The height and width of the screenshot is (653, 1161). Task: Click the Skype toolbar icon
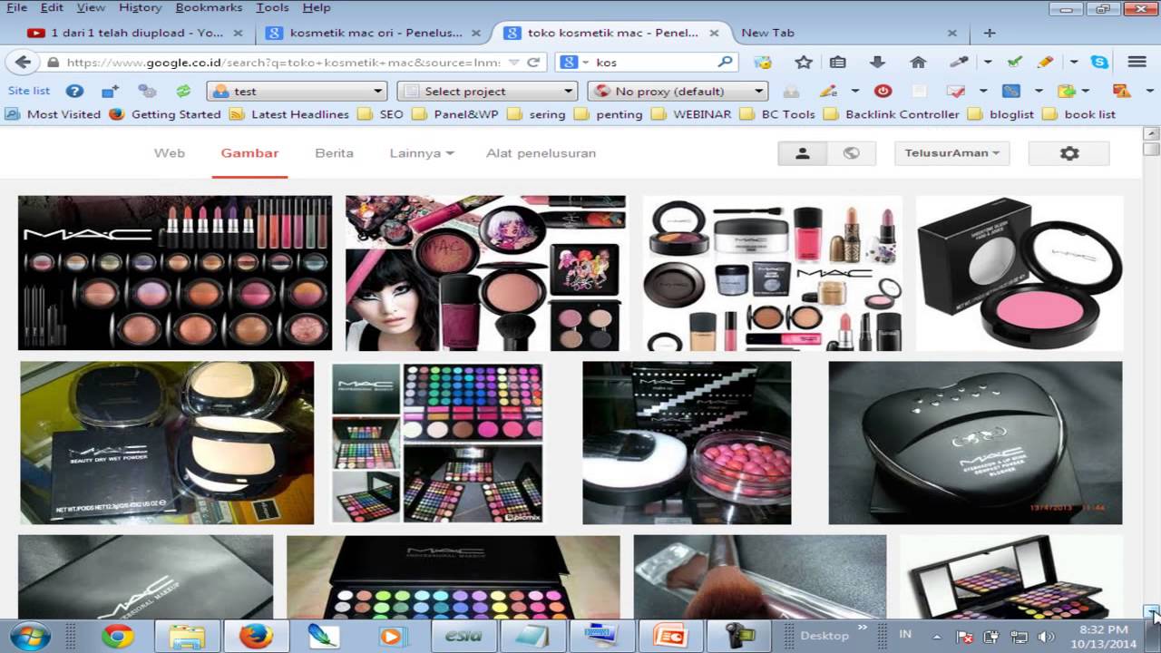pos(1100,62)
